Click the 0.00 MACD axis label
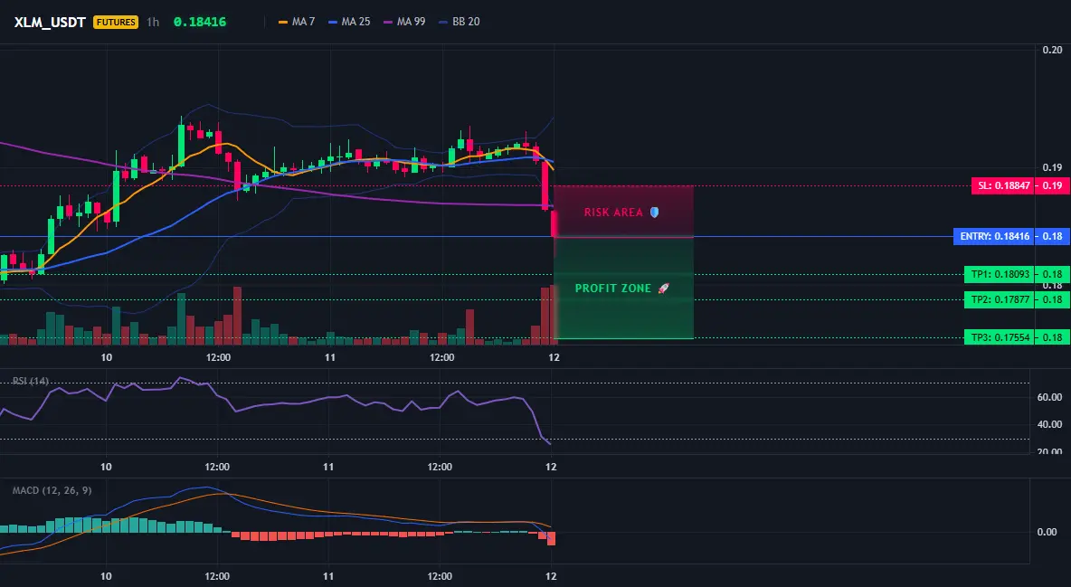The height and width of the screenshot is (587, 1071). pyautogui.click(x=1047, y=532)
